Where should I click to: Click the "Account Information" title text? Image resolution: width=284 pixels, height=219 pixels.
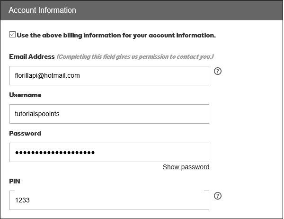point(42,10)
